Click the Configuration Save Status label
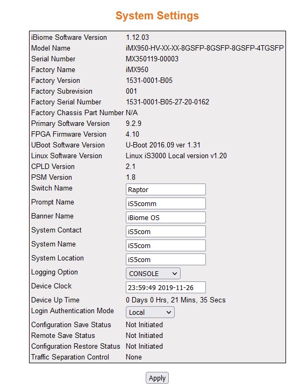 (71, 324)
